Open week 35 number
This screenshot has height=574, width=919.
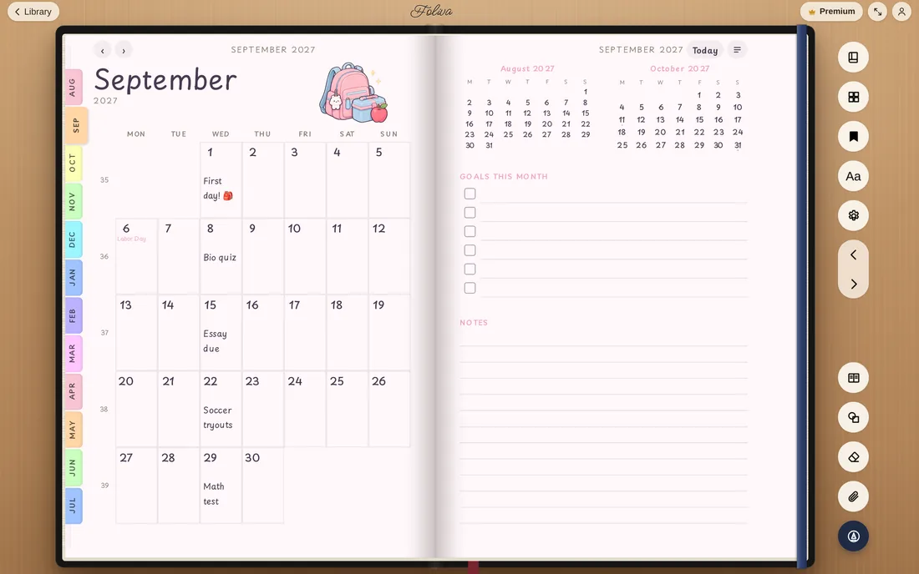104,180
